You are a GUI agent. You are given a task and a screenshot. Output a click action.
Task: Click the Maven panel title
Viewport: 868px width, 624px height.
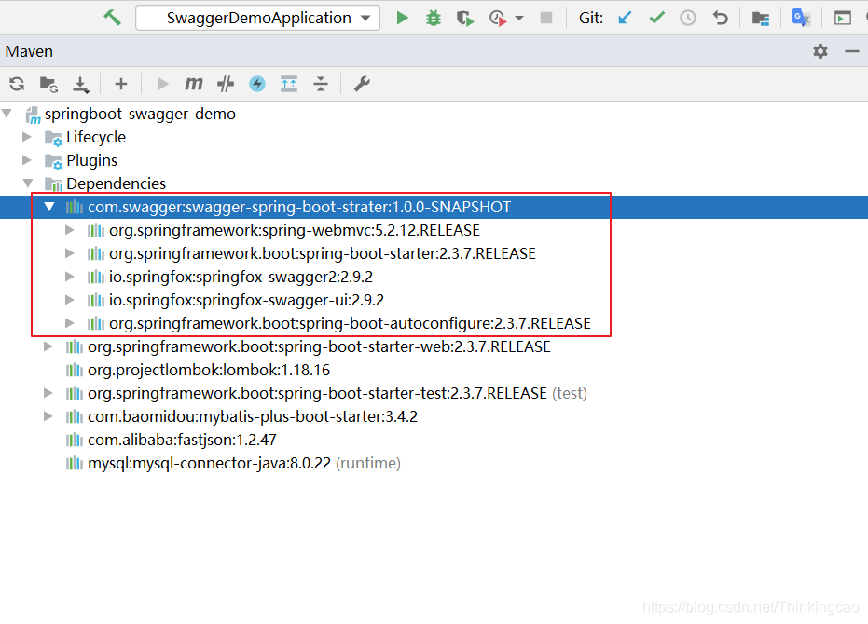coord(29,51)
